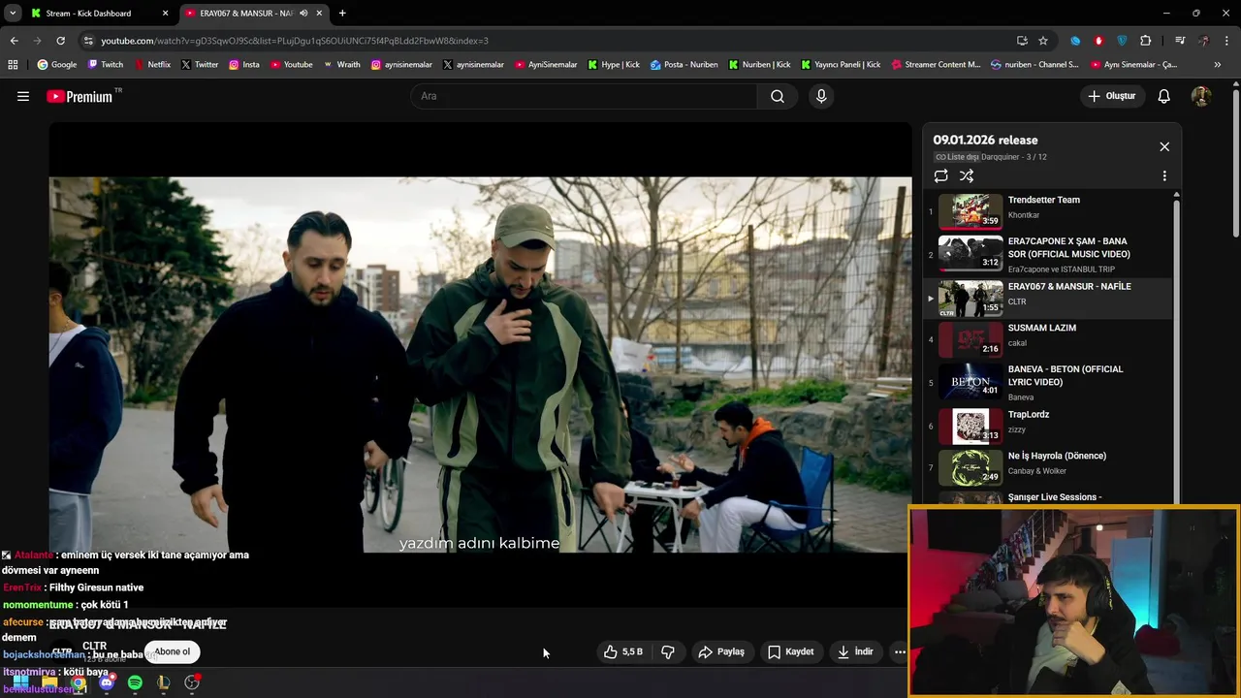Image resolution: width=1241 pixels, height=698 pixels.
Task: Close the playlist panel with X
Action: tap(1164, 146)
